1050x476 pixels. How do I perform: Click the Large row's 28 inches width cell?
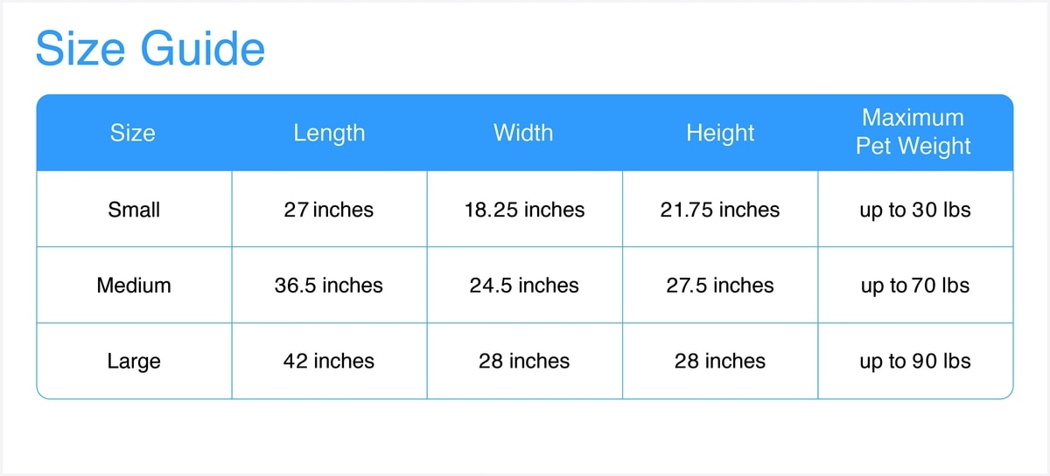point(524,361)
